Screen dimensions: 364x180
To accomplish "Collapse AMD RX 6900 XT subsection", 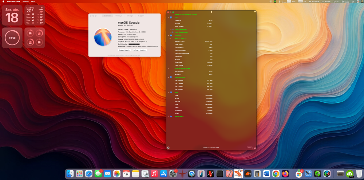I will pyautogui.click(x=170, y=38).
